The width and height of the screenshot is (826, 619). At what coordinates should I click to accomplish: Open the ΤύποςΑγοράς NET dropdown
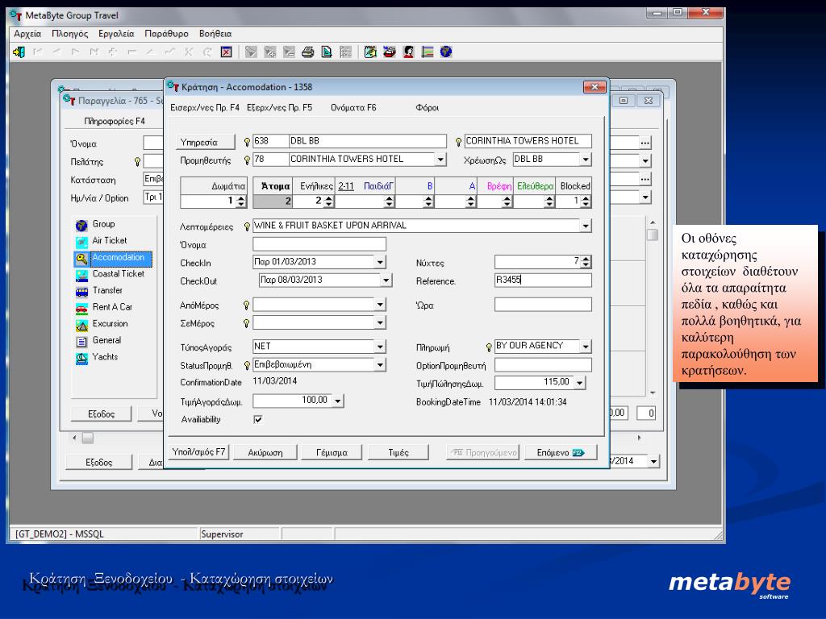[380, 347]
